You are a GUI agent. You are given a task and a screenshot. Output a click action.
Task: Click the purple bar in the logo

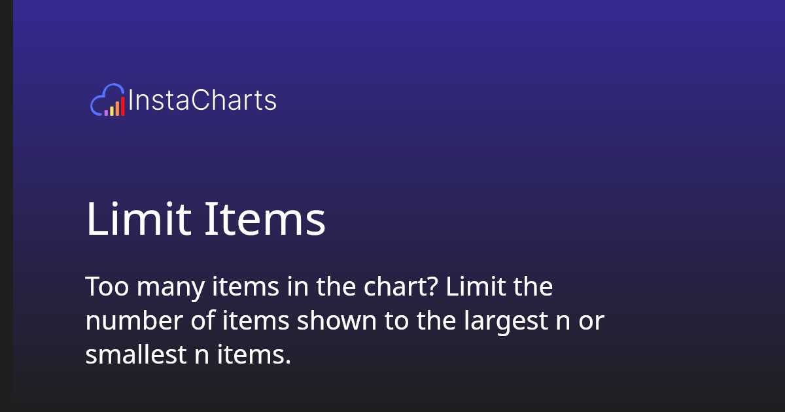point(106,112)
